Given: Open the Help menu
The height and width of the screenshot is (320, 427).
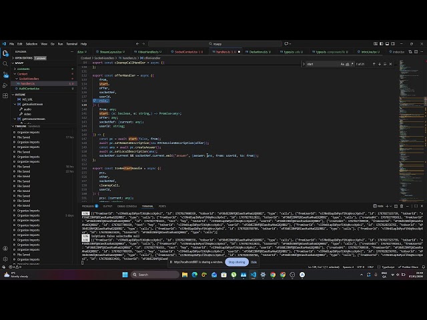Looking at the screenshot, I should pyautogui.click(x=83, y=44).
